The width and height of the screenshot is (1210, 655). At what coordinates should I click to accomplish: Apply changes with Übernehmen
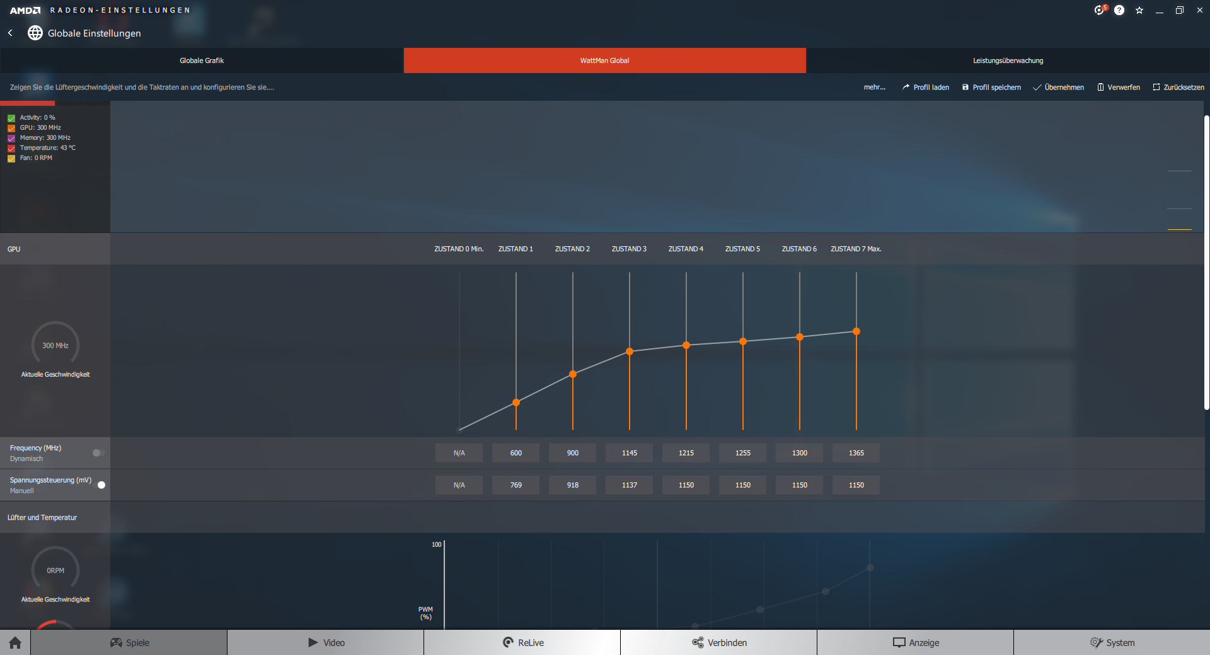[x=1059, y=88]
